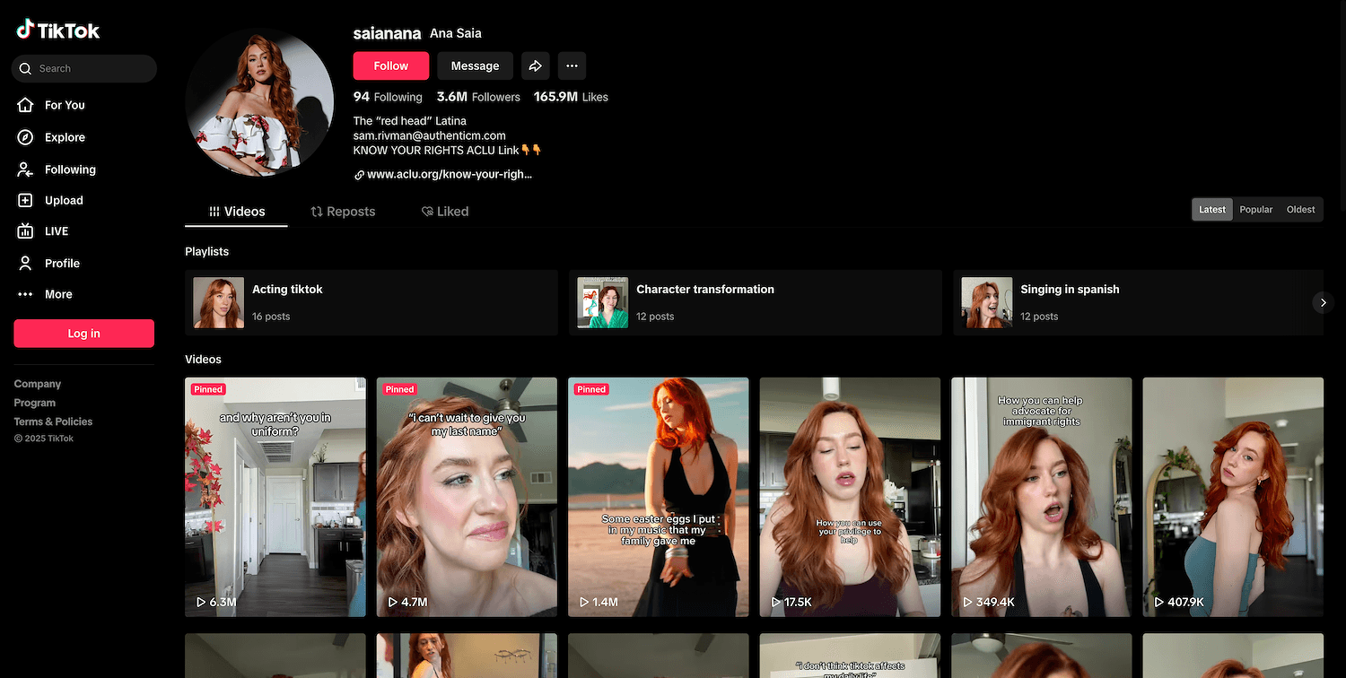Sort videos by Oldest
Screen dimensions: 1346x678
[1300, 210]
